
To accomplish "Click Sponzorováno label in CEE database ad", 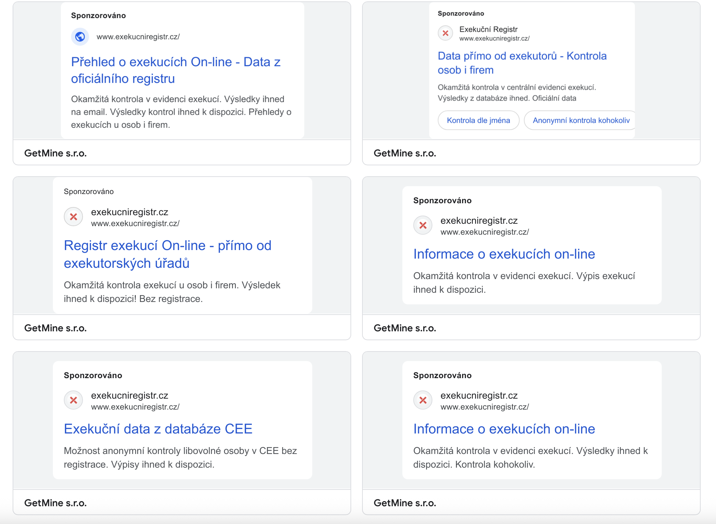I will point(93,375).
